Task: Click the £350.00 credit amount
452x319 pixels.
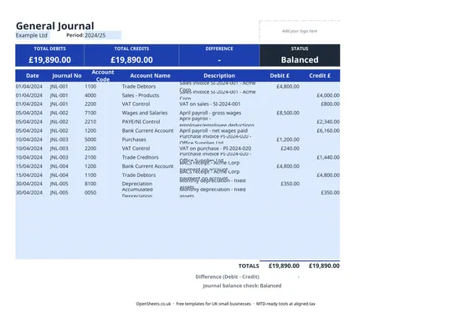Action: [330, 192]
